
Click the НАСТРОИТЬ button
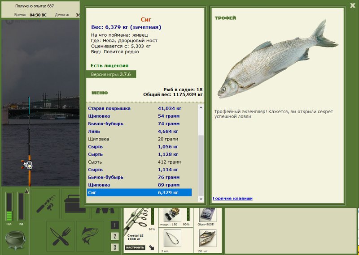point(135,247)
